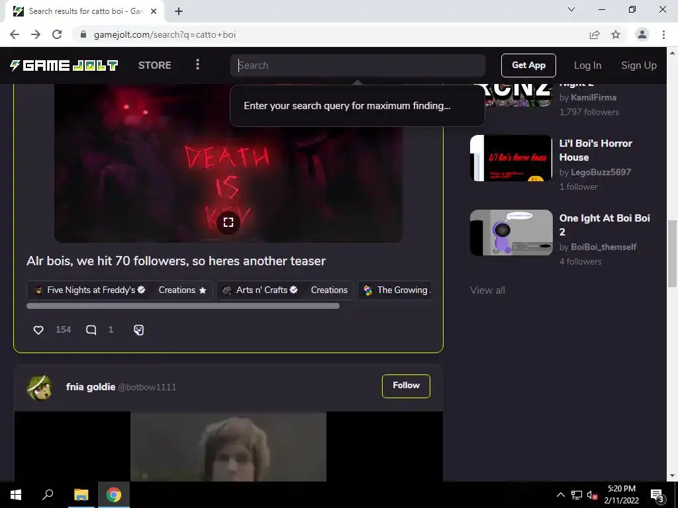Visit LegoBuzz5697's profile
This screenshot has height=508, width=678.
coord(601,173)
